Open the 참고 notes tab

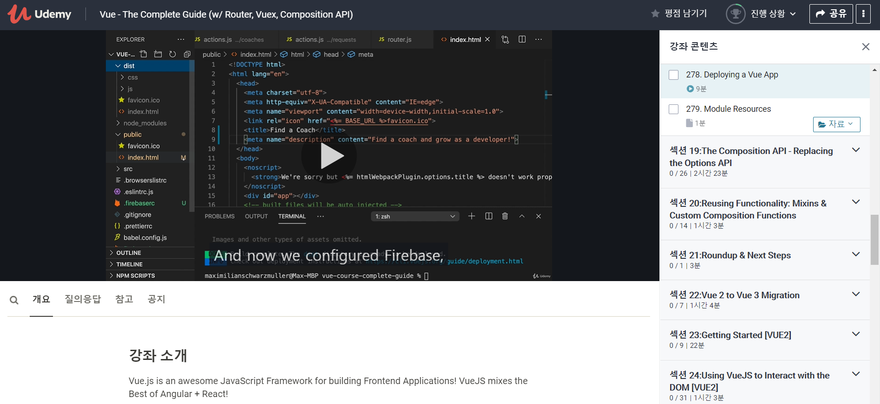tap(124, 299)
